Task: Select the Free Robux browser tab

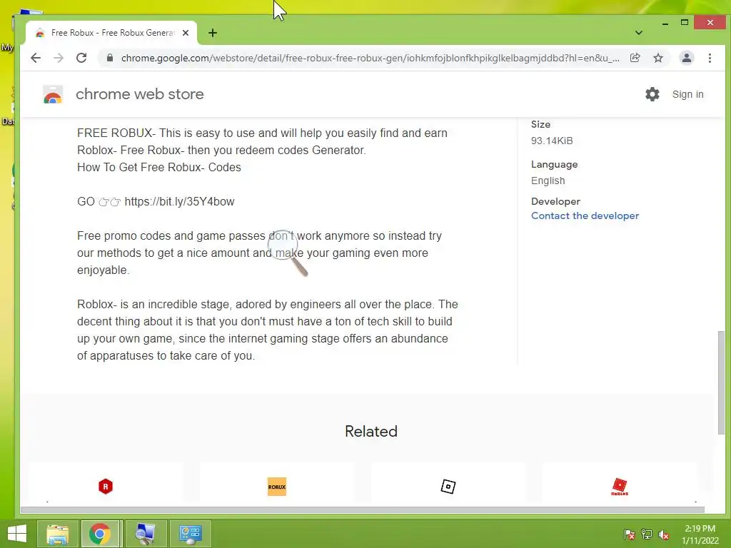Action: click(112, 33)
